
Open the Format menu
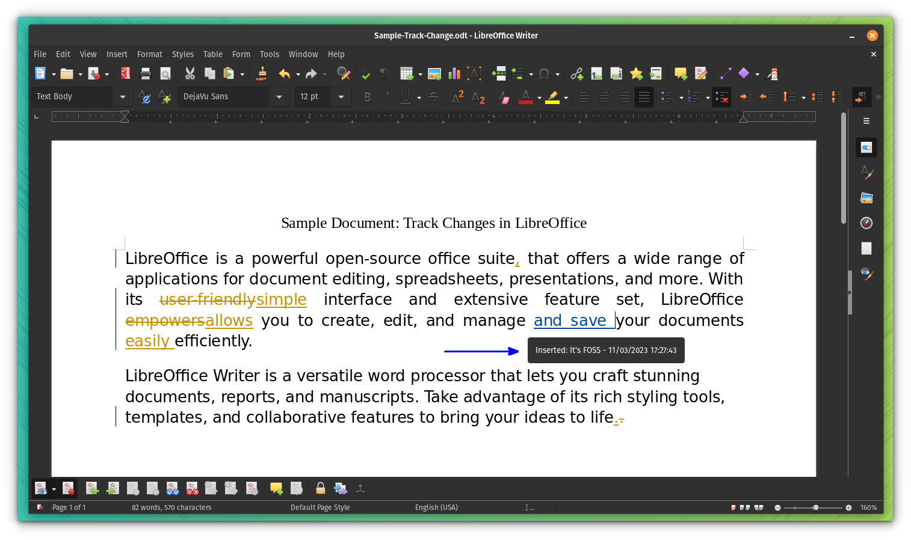point(150,54)
